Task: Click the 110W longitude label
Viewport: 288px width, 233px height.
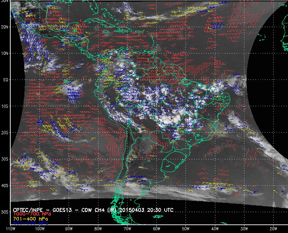Action: (x=11, y=229)
